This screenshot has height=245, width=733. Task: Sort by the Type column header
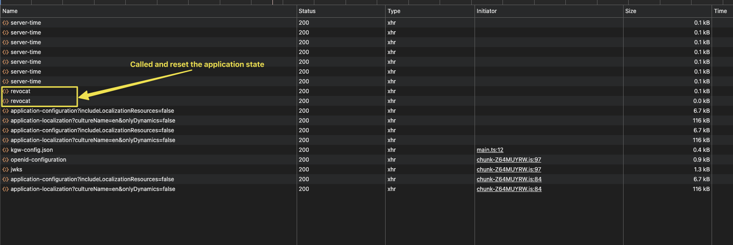394,11
